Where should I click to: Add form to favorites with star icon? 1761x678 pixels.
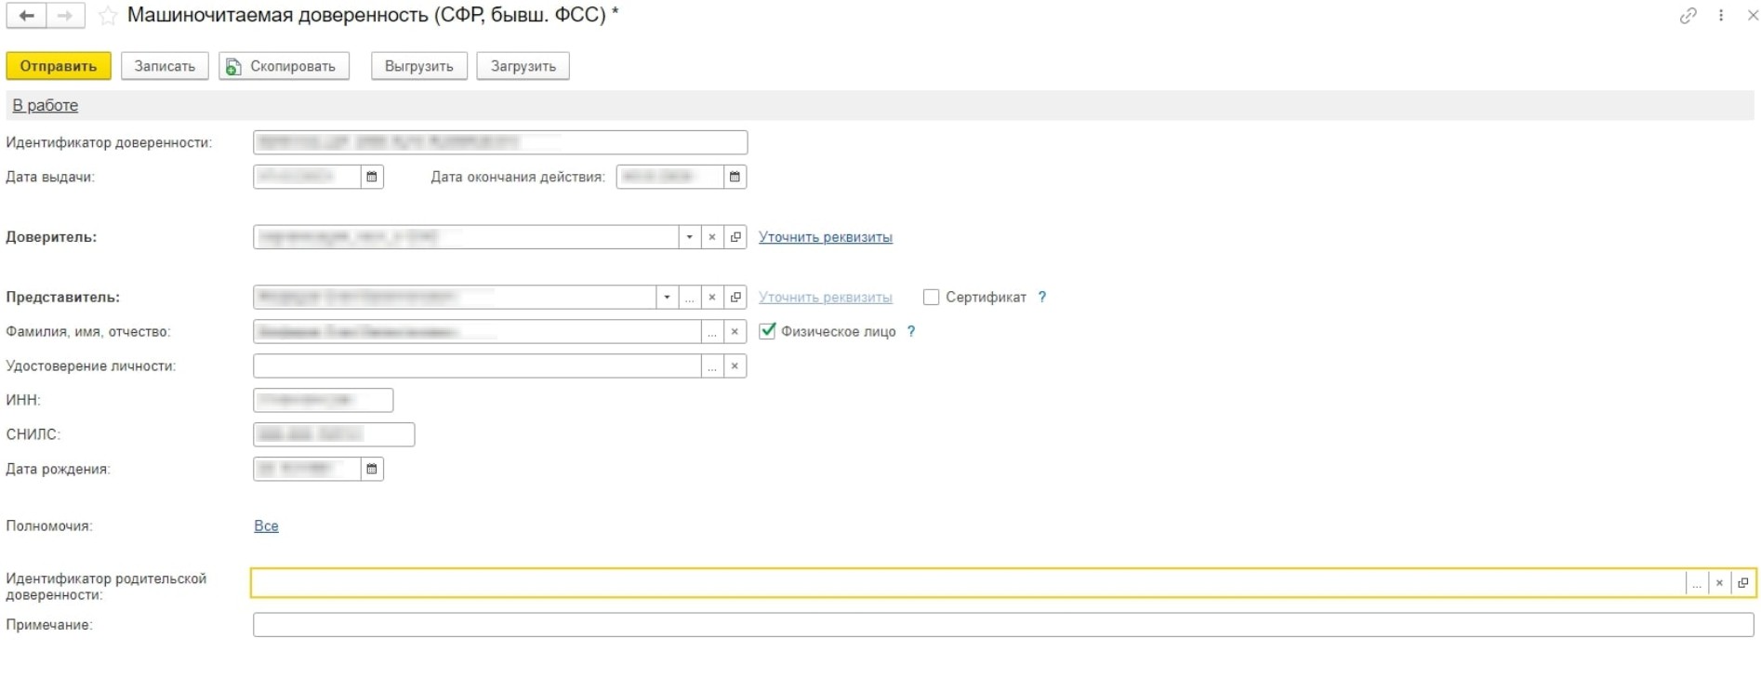(x=108, y=16)
